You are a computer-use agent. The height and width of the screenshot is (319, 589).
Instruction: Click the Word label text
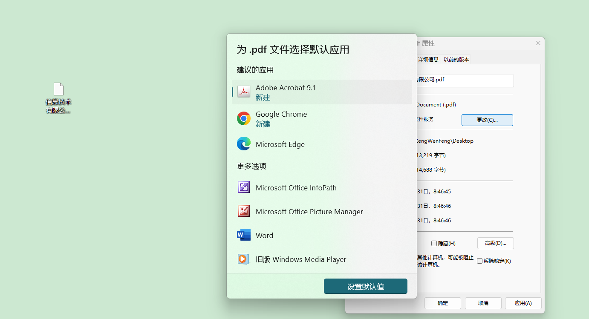[264, 236]
